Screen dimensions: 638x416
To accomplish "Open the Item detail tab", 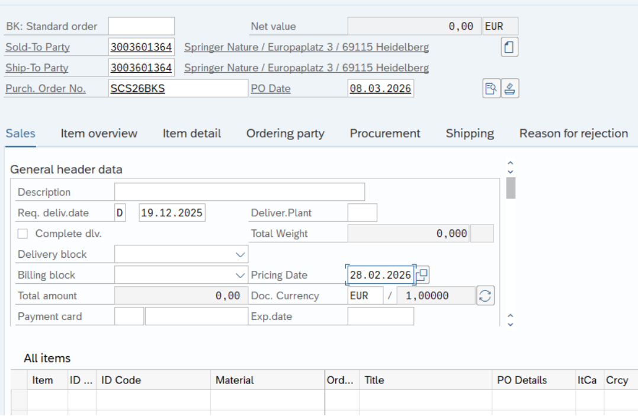I will 192,133.
